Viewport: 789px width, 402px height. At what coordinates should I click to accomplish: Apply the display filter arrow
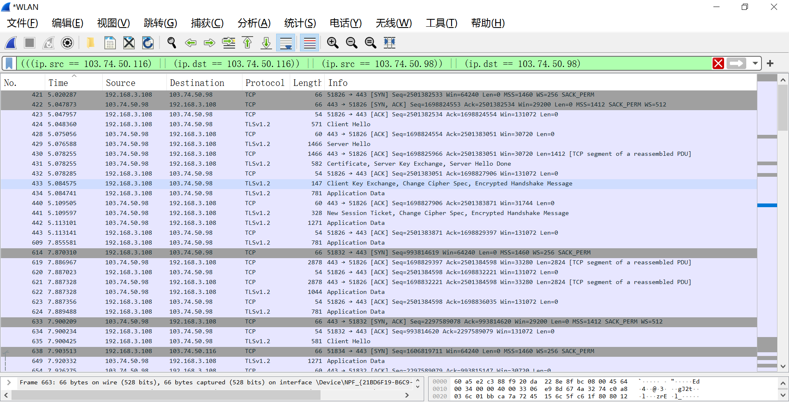tap(736, 64)
